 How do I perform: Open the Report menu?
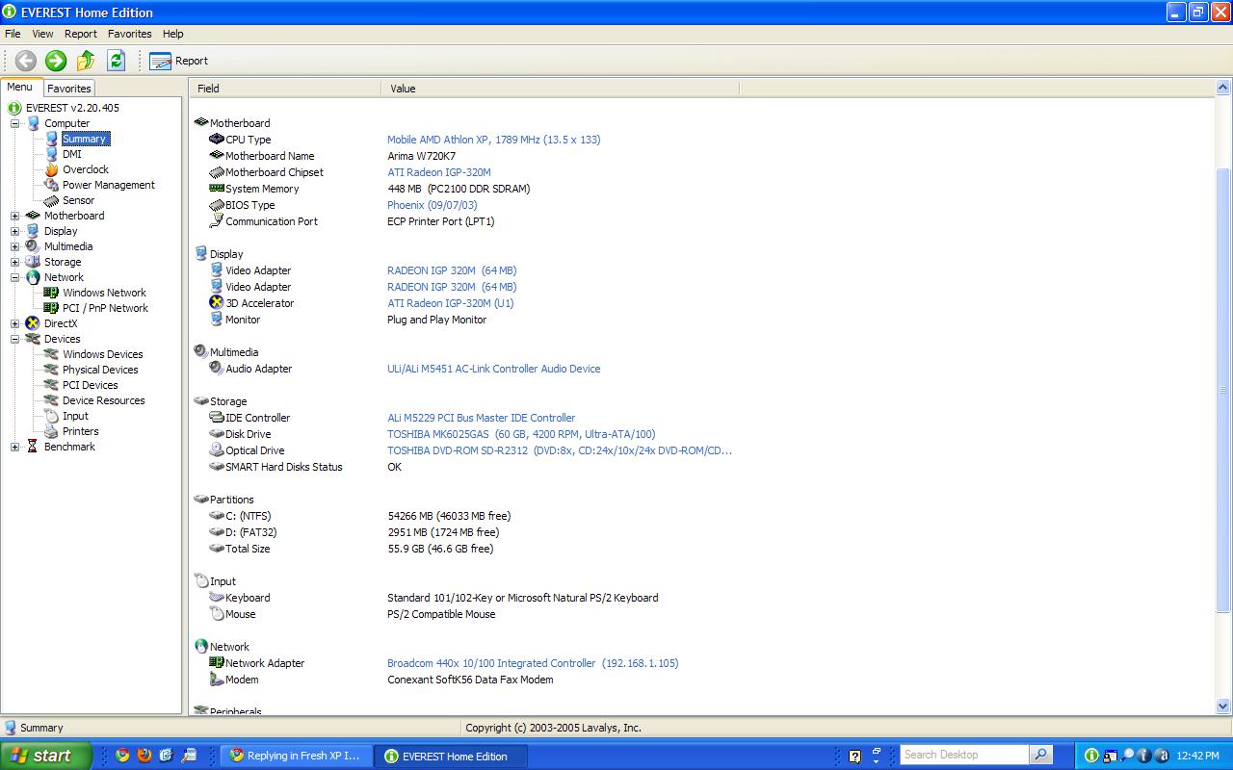click(x=81, y=34)
